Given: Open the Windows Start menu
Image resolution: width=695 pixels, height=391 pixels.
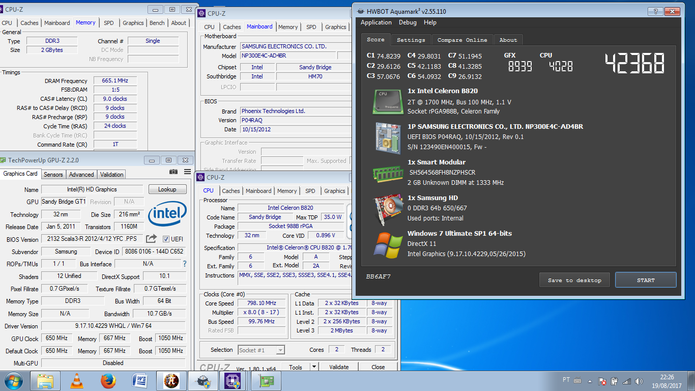Looking at the screenshot, I should (x=13, y=380).
